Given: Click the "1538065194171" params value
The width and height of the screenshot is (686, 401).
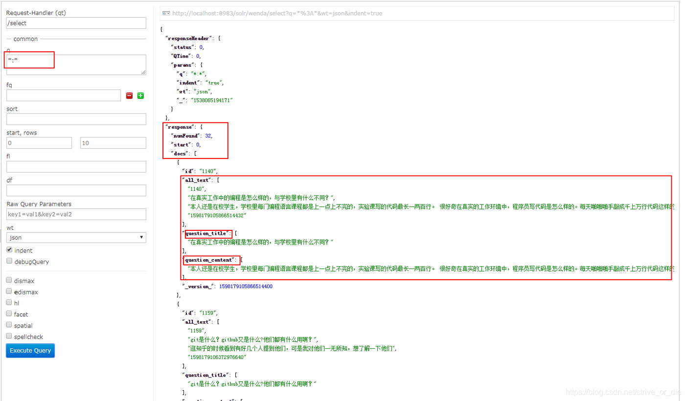Looking at the screenshot, I should pyautogui.click(x=212, y=100).
